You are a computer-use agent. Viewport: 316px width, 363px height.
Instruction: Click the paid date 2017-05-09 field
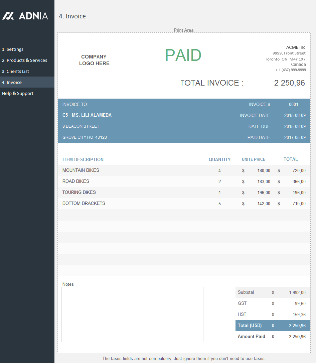click(295, 137)
